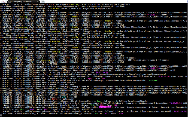Click "NotifyAcceptingChannel" text
The height and width of the screenshot is (117, 188).
pyautogui.click(x=54, y=81)
